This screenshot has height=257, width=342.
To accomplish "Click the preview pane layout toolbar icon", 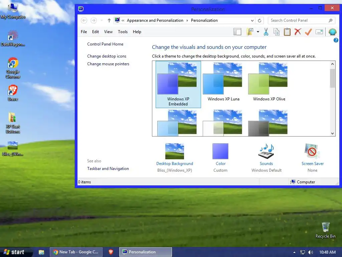I will (x=237, y=32).
